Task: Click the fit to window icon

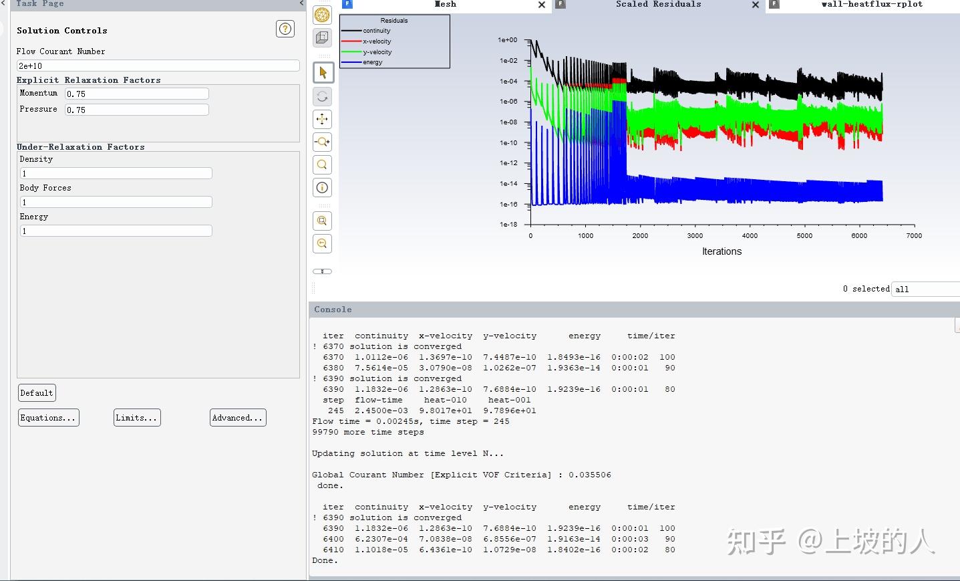Action: pyautogui.click(x=323, y=221)
